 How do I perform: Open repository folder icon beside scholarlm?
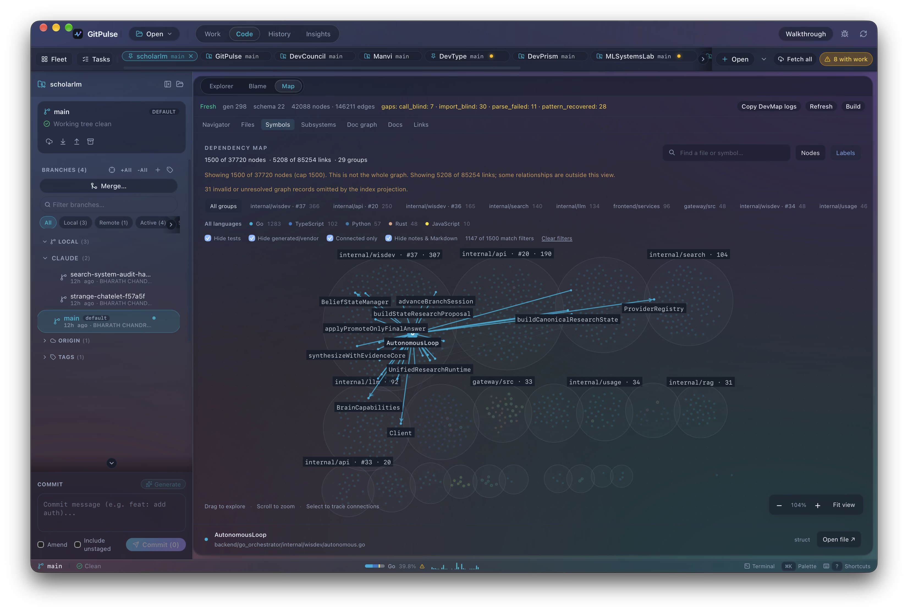(x=180, y=84)
